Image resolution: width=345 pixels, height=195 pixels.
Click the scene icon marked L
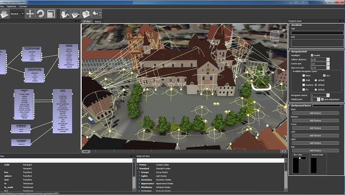pyautogui.click(x=65, y=14)
